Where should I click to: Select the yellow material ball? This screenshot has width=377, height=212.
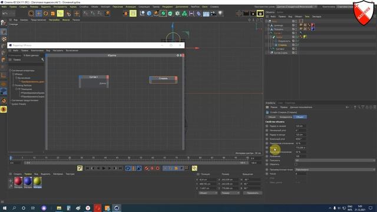[37, 181]
